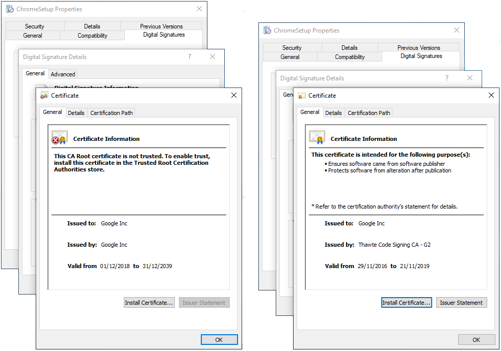The width and height of the screenshot is (501, 351).
Task: Select General tab in left Certificate dialog
Action: [x=52, y=112]
